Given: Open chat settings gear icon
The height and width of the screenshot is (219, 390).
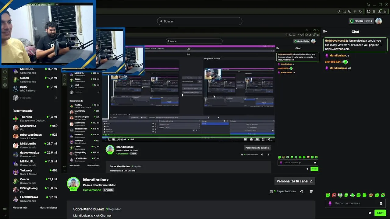Looking at the screenshot, I should tap(370, 213).
